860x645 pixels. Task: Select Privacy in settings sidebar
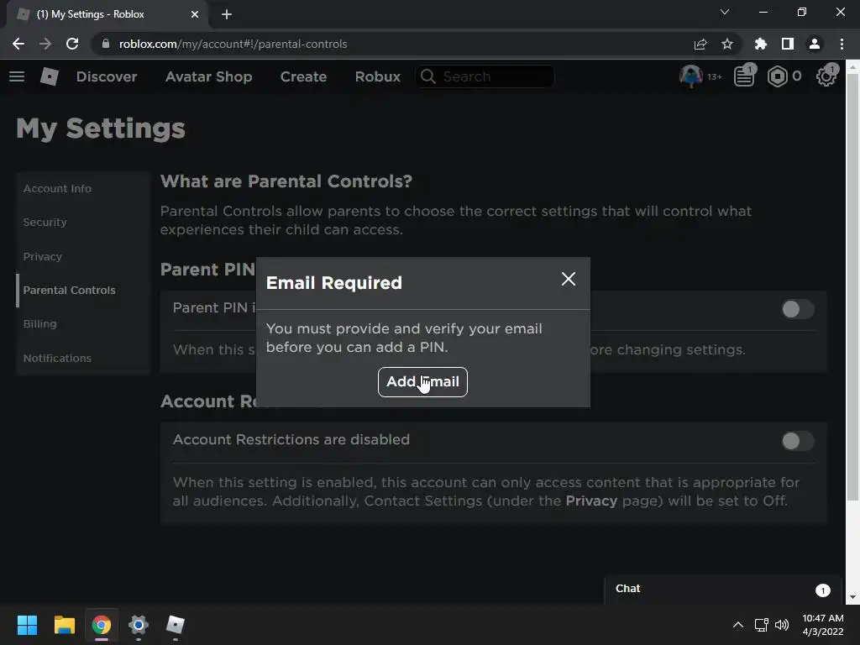coord(42,256)
